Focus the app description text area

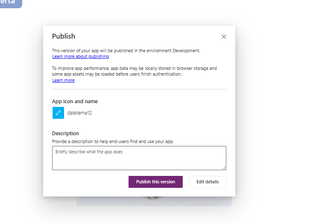[139, 158]
